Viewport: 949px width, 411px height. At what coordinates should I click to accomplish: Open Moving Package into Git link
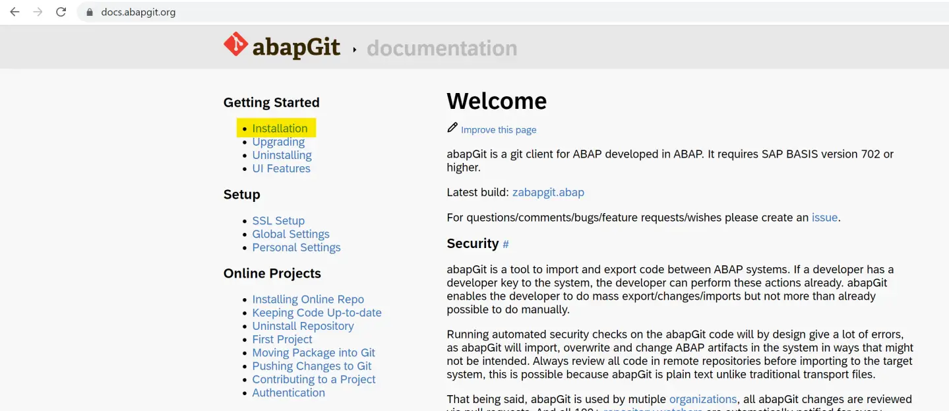coord(313,353)
